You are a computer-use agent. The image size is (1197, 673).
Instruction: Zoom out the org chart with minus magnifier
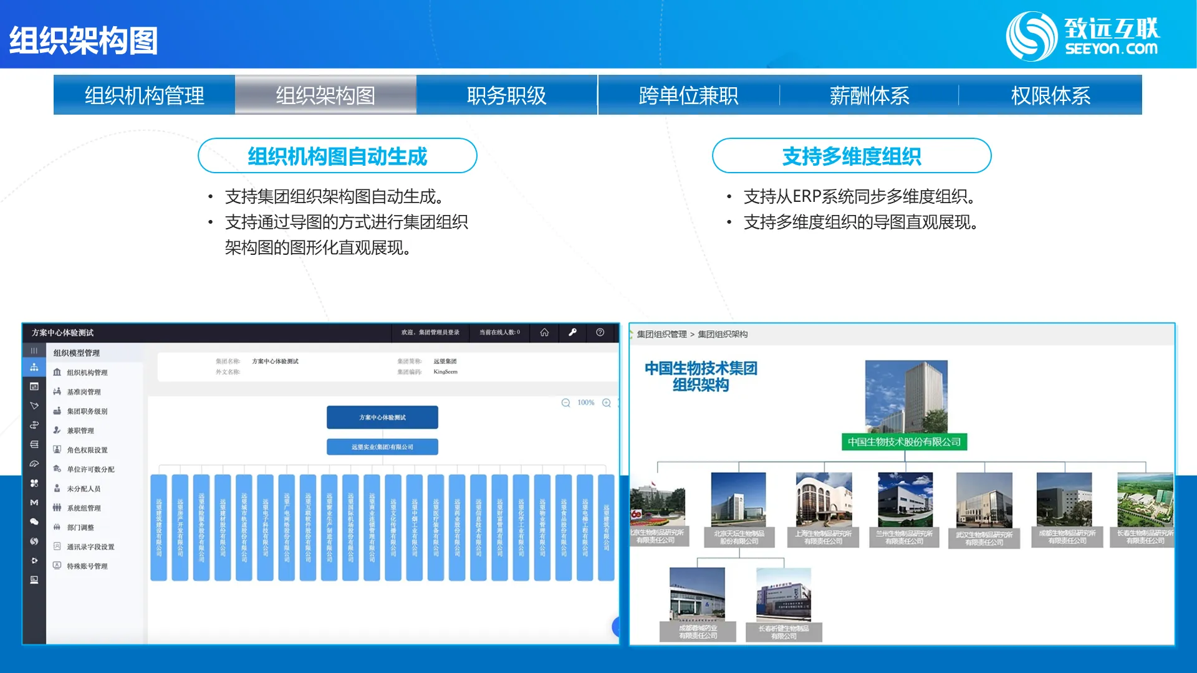pos(565,403)
